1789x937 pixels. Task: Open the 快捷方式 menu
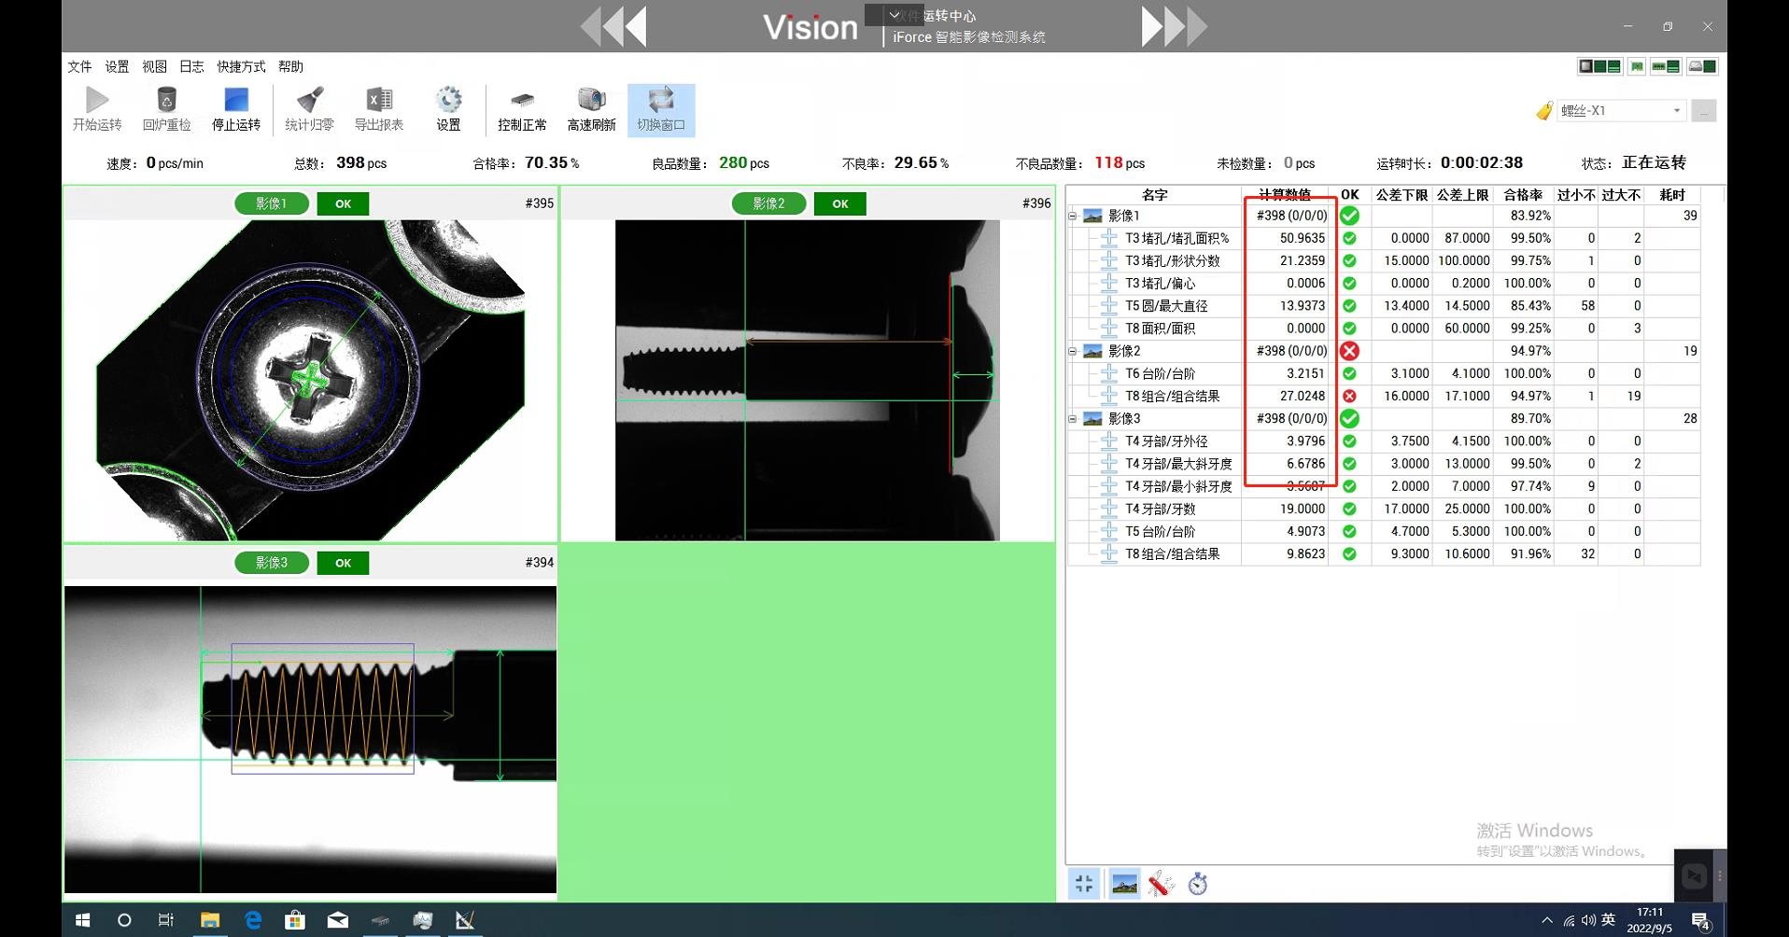(241, 67)
